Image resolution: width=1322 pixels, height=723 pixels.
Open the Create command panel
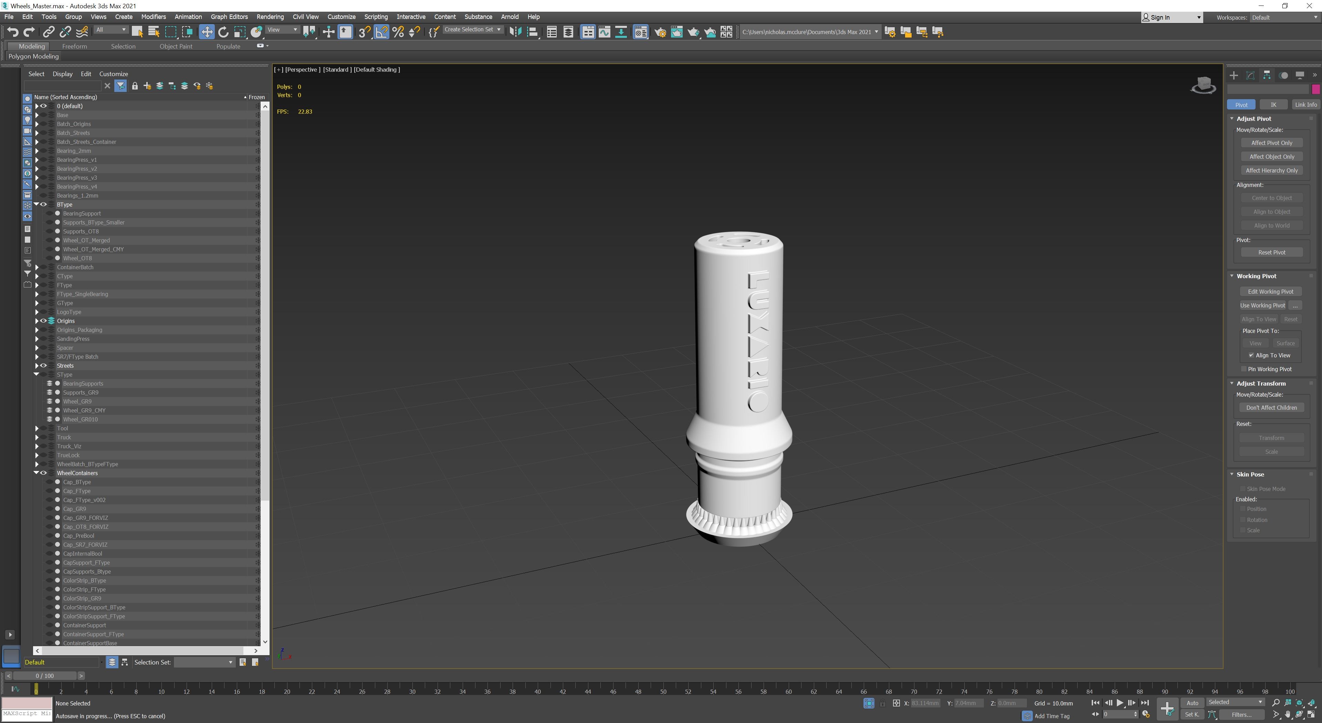(x=1234, y=75)
